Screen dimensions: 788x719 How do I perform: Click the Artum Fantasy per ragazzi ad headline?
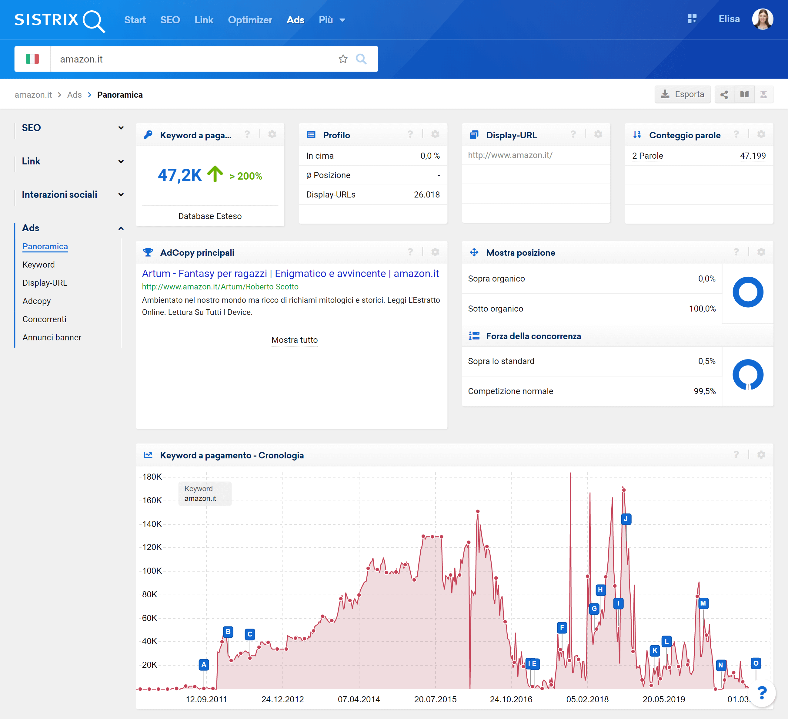pyautogui.click(x=290, y=273)
